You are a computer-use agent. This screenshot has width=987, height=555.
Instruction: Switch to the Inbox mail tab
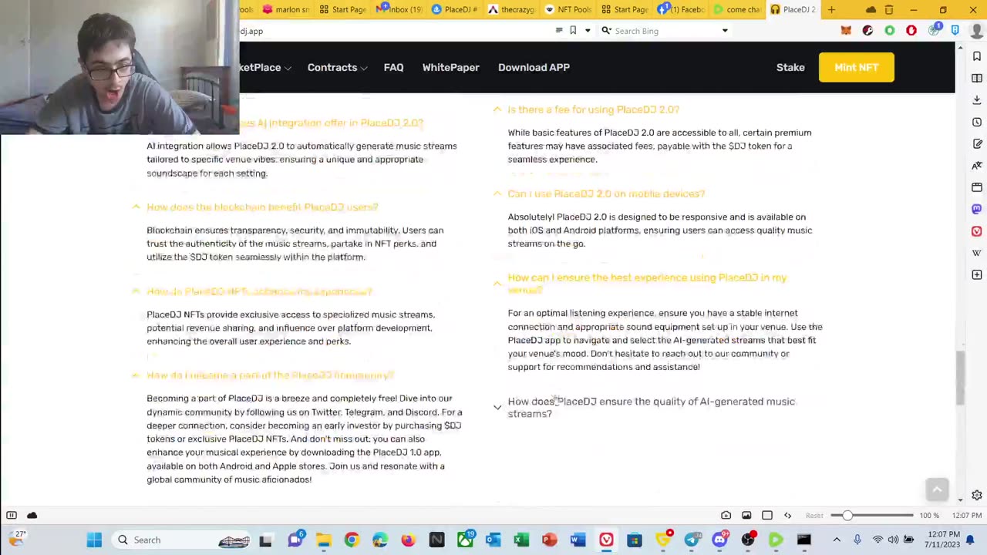point(400,9)
